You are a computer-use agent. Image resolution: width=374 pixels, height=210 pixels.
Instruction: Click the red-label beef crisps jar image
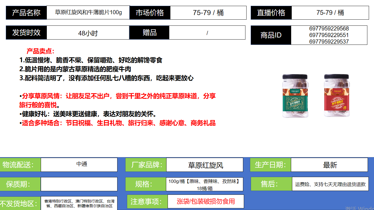click(337, 96)
